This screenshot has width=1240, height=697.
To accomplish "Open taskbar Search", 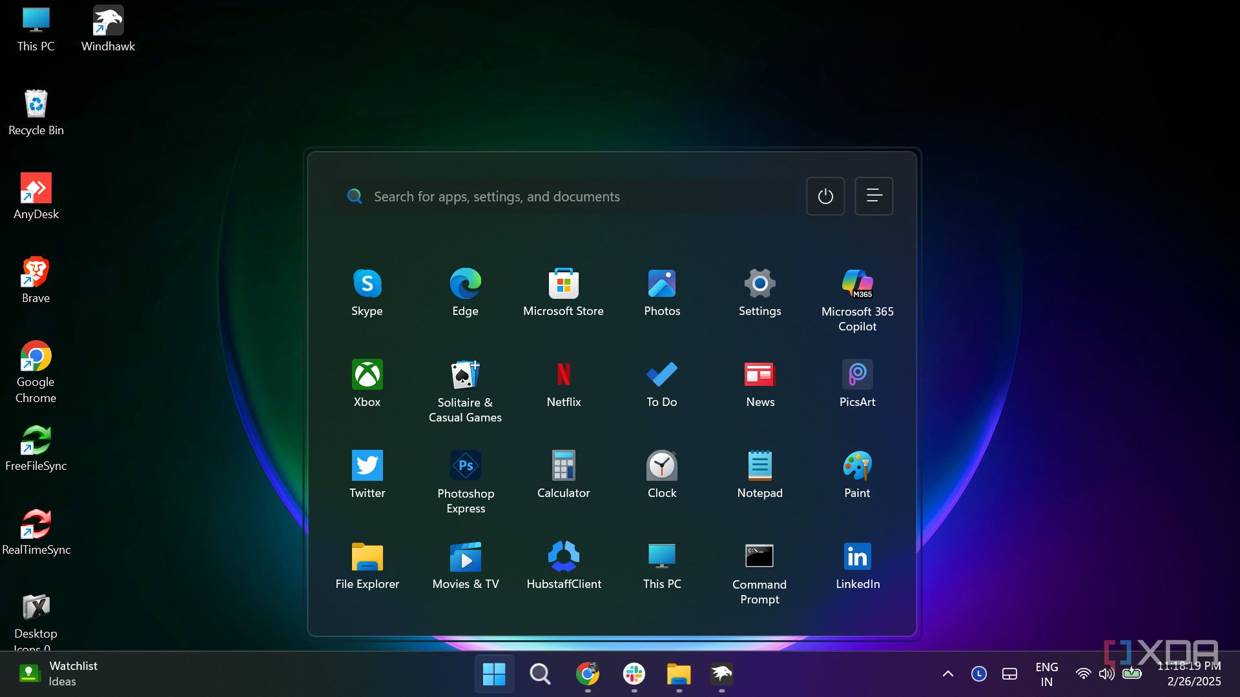I will click(540, 674).
